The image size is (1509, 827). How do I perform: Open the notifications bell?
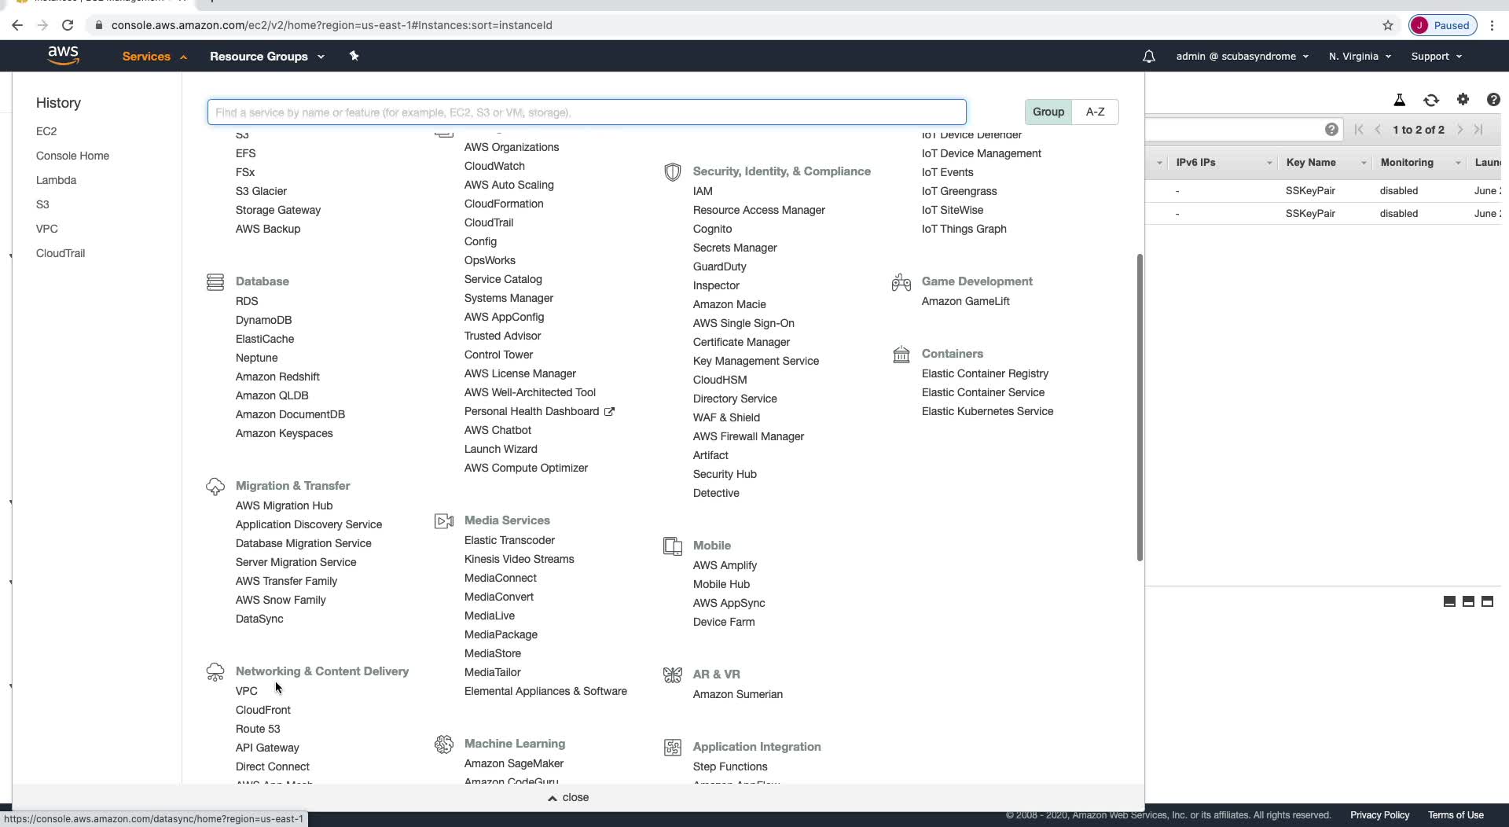point(1148,57)
